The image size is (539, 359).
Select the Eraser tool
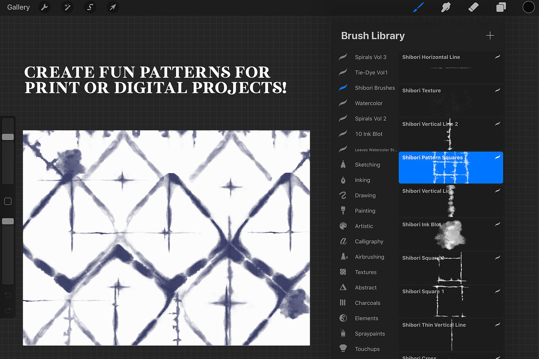pyautogui.click(x=473, y=7)
